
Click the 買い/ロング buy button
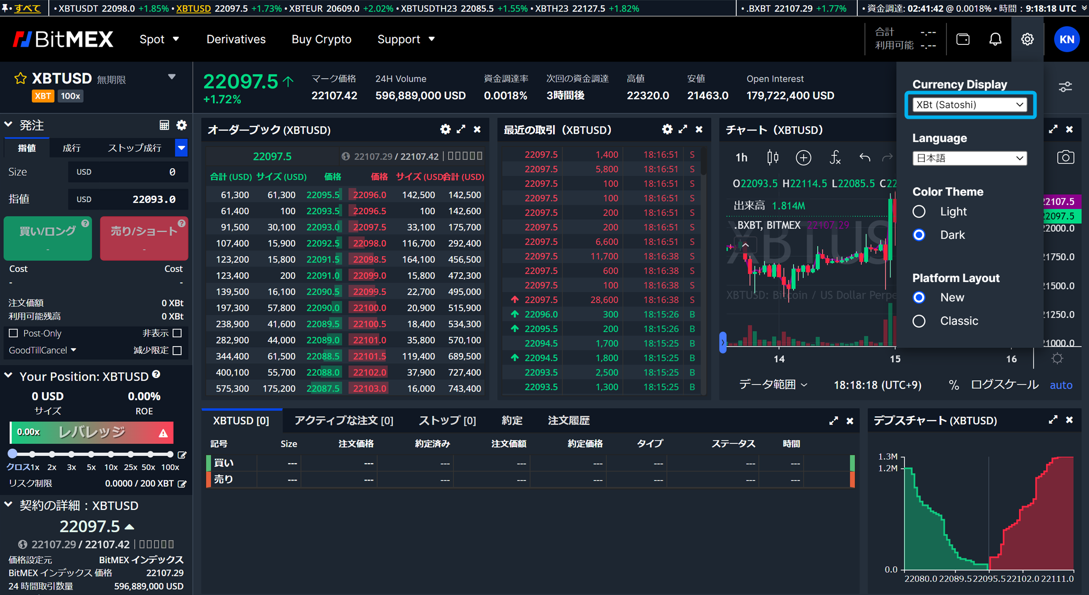[x=48, y=238]
